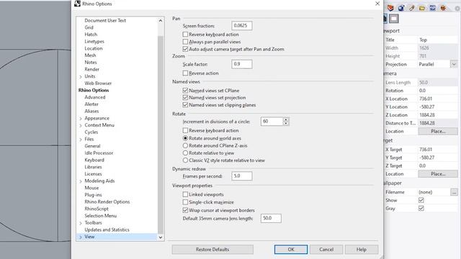Click the Frames per second field
461x259 pixels.
coord(242,176)
